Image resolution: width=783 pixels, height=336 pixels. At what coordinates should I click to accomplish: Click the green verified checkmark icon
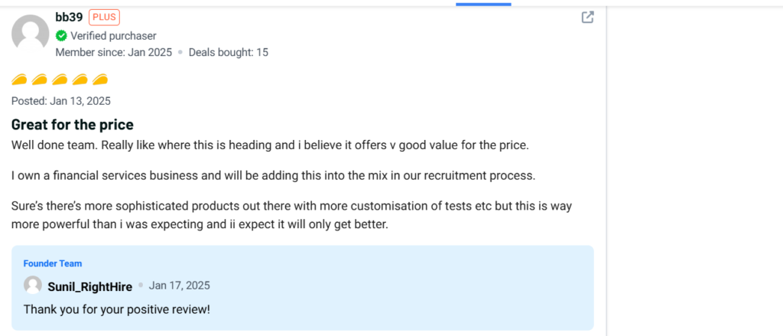click(x=61, y=35)
